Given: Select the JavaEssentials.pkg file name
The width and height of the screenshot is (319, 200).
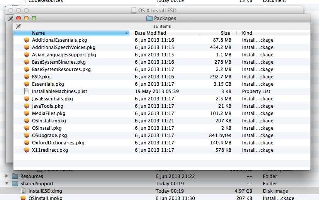Looking at the screenshot, I should [x=53, y=99].
